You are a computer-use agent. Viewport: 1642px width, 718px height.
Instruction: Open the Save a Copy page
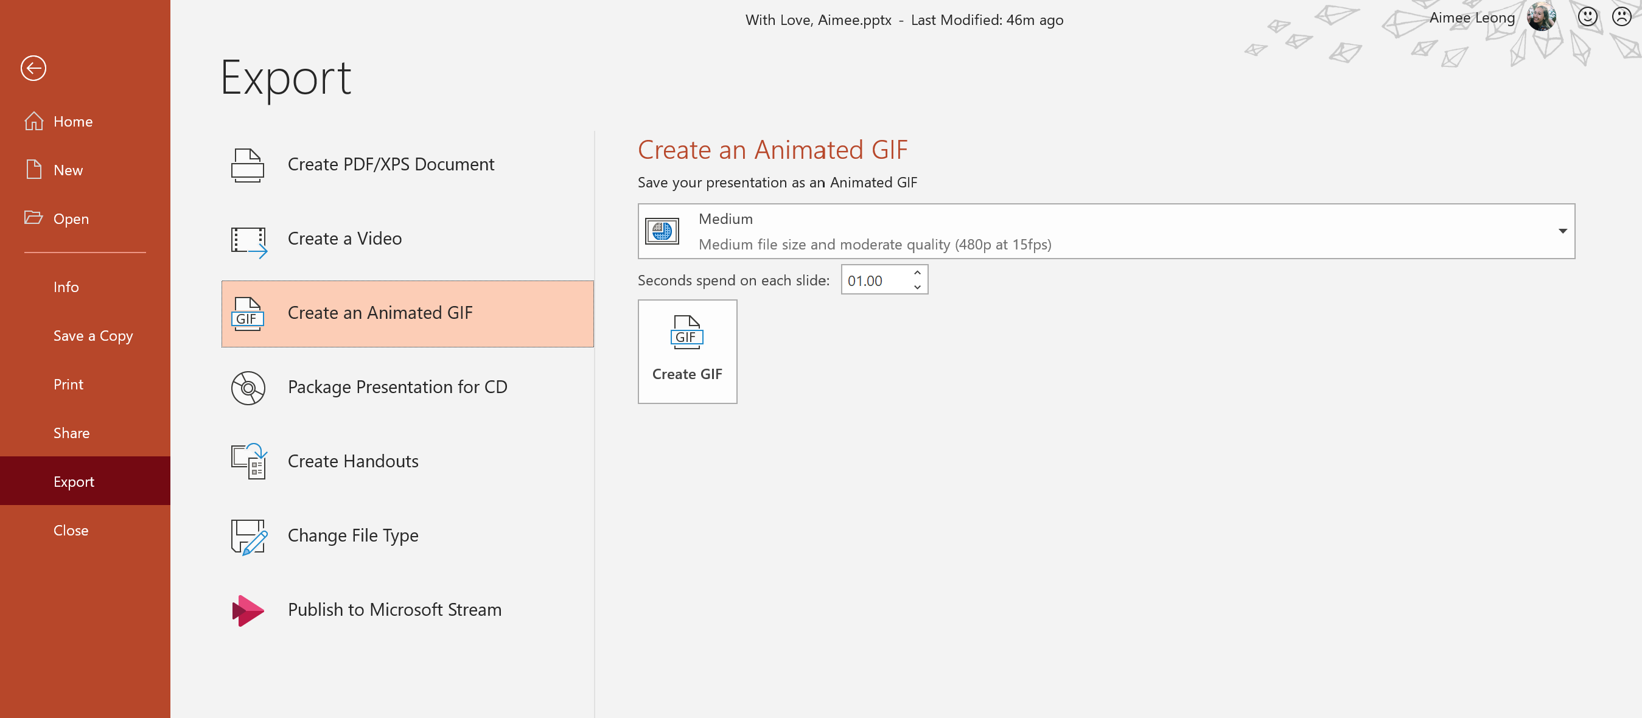point(93,336)
